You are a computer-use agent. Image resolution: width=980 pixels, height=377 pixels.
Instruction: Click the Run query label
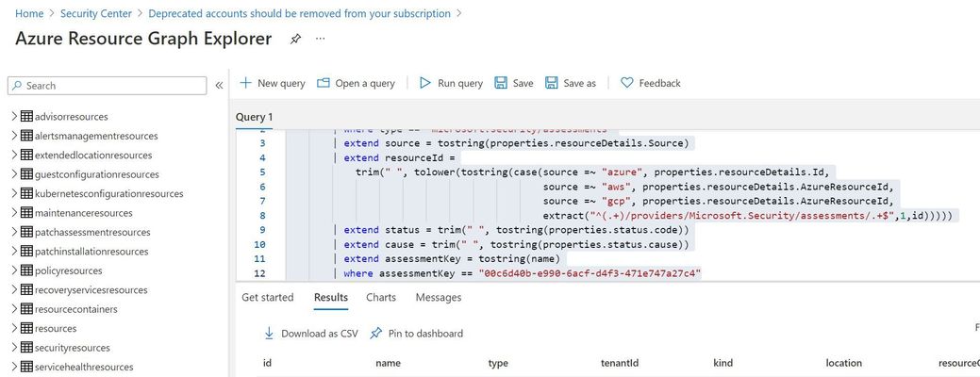[460, 83]
